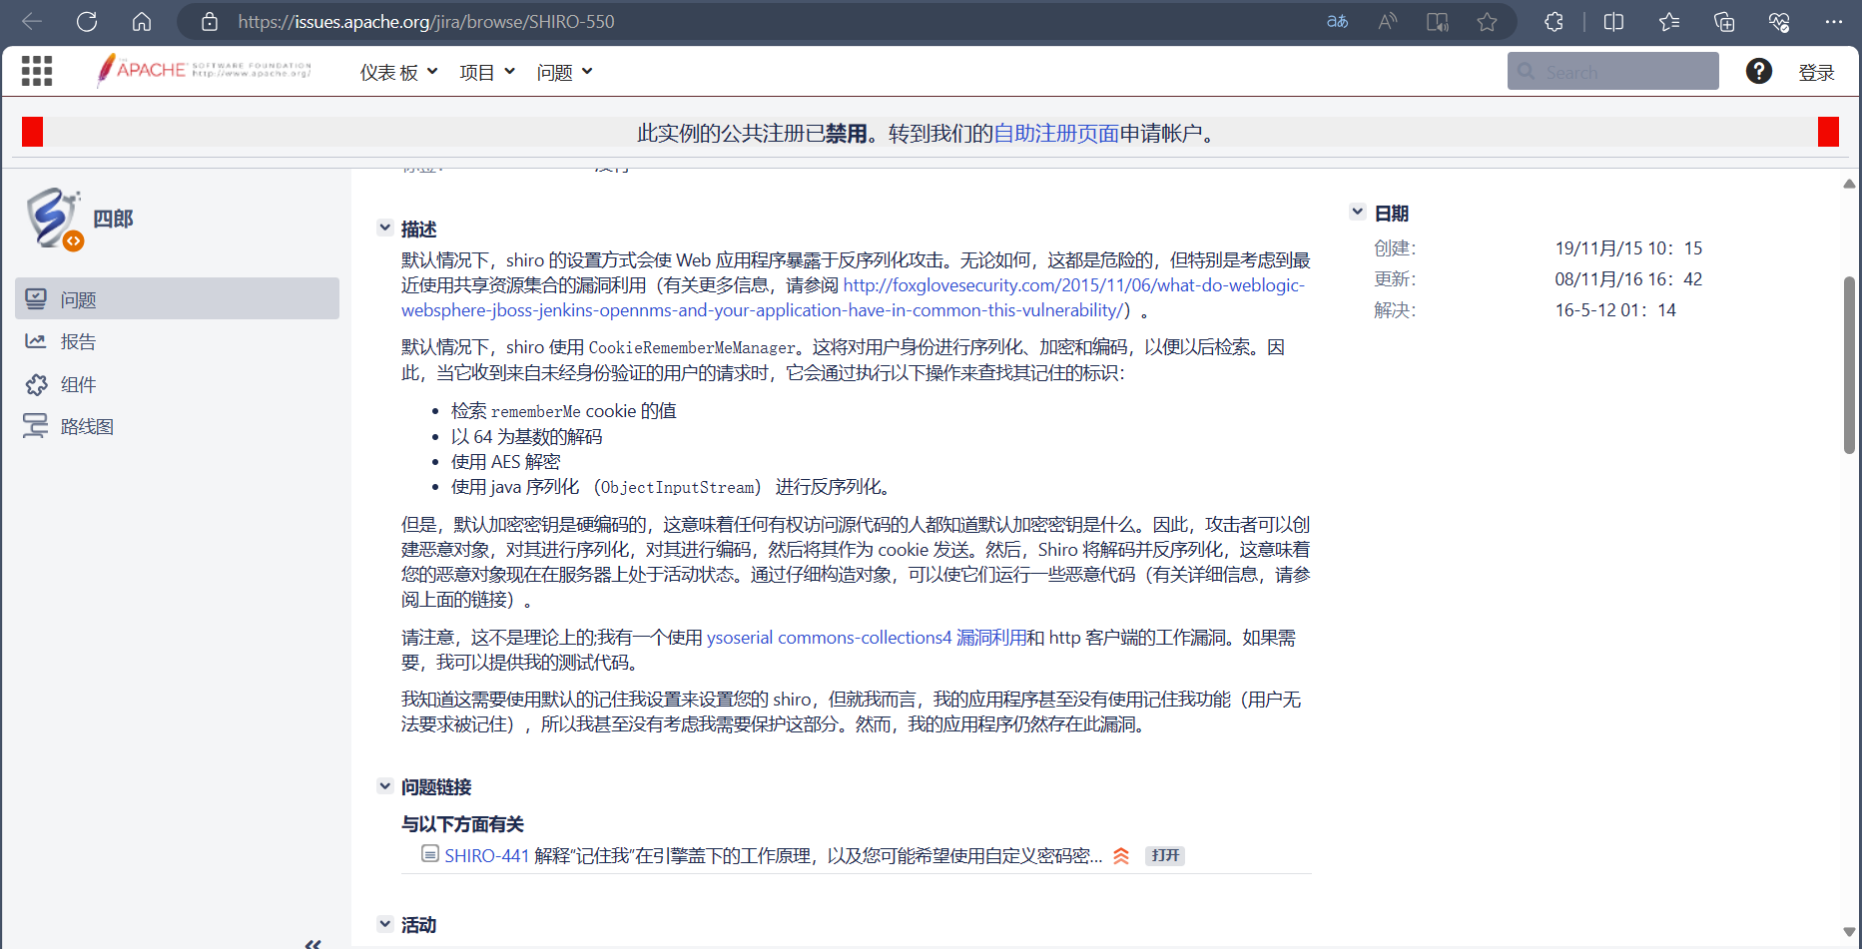The image size is (1862, 949).
Task: Open the foxglovesecurity.com article link
Action: (x=854, y=297)
